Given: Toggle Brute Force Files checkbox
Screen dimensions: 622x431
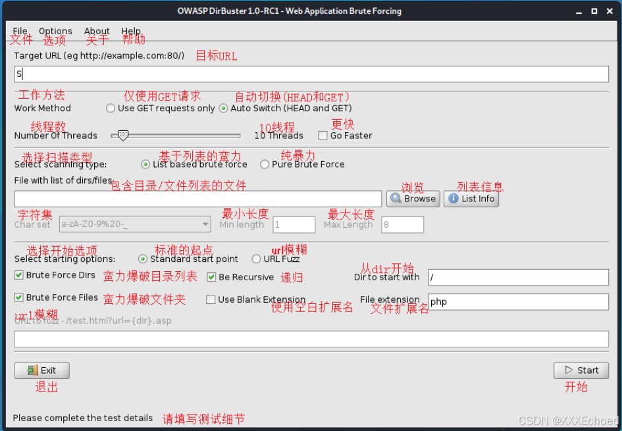Looking at the screenshot, I should 18,297.
